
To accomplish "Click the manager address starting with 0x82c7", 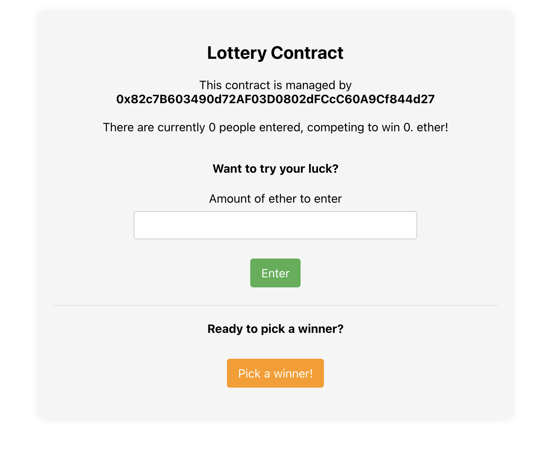I will click(275, 99).
